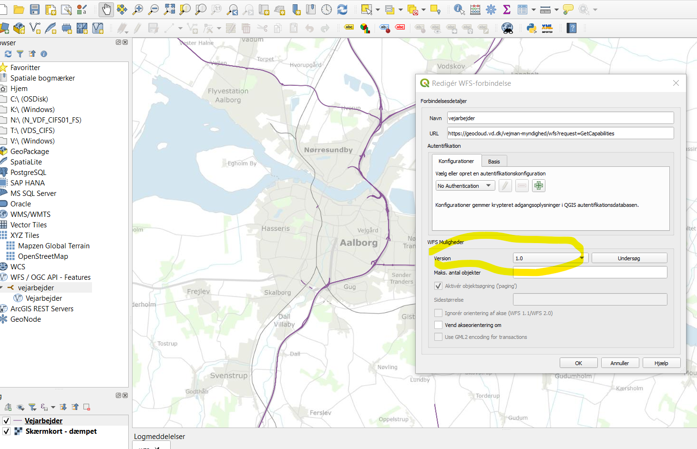Switch to the Basis authentication tab
Screen dimensions: 697x449
494,162
